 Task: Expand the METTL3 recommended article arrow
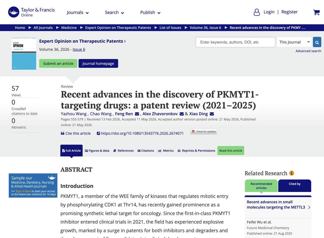pos(309,207)
